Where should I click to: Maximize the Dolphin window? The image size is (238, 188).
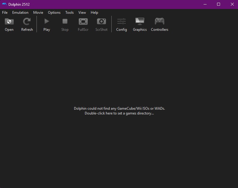pyautogui.click(x=219, y=4)
